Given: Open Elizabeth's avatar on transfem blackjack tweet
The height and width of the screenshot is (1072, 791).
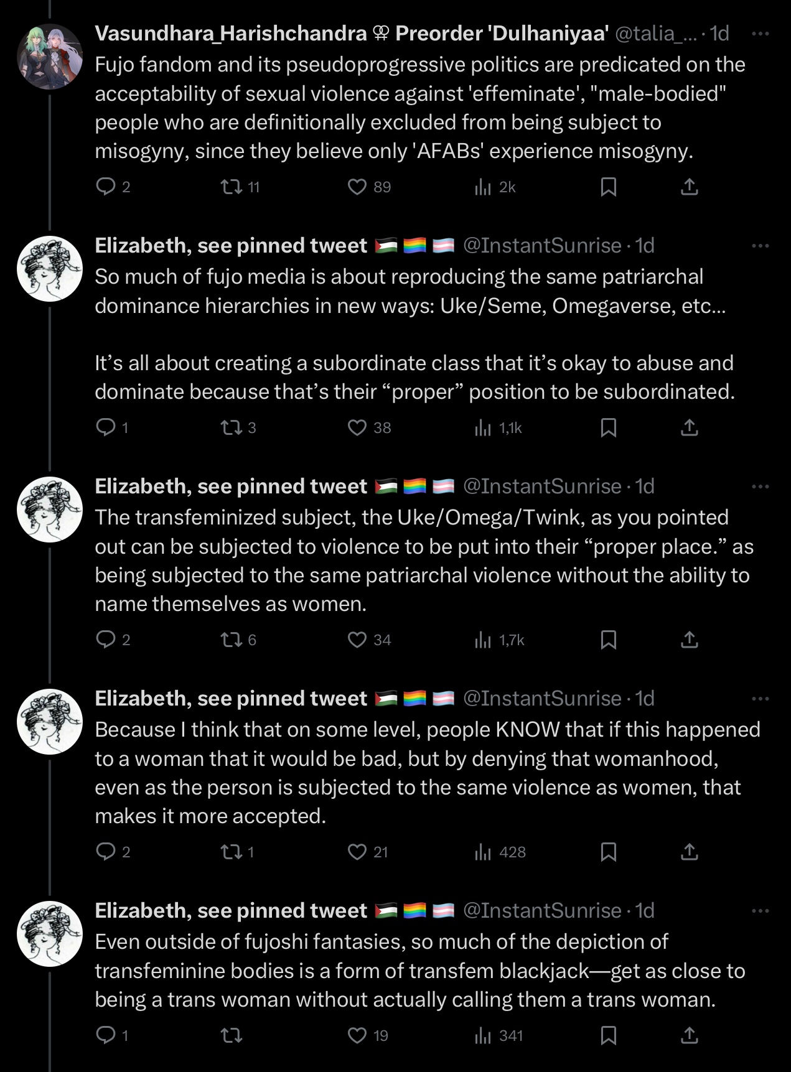Looking at the screenshot, I should point(50,934).
